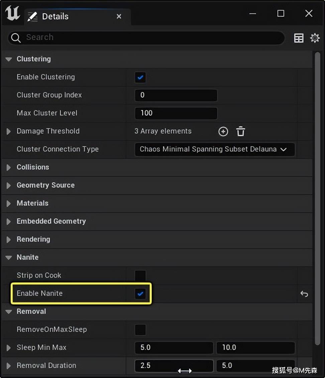The width and height of the screenshot is (325, 378).
Task: Expand the Materials section
Action: 9,203
